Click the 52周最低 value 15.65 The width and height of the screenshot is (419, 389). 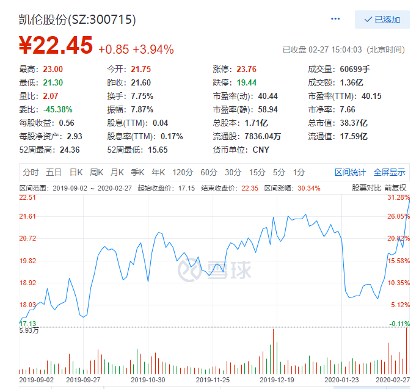coord(158,150)
